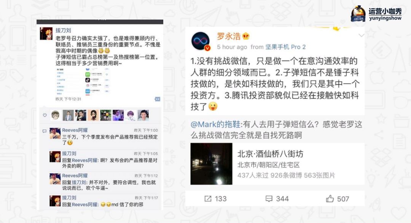Viewport: 411px width, 223px height.
Task: Open the comments icon with 344
Action: (x=269, y=199)
